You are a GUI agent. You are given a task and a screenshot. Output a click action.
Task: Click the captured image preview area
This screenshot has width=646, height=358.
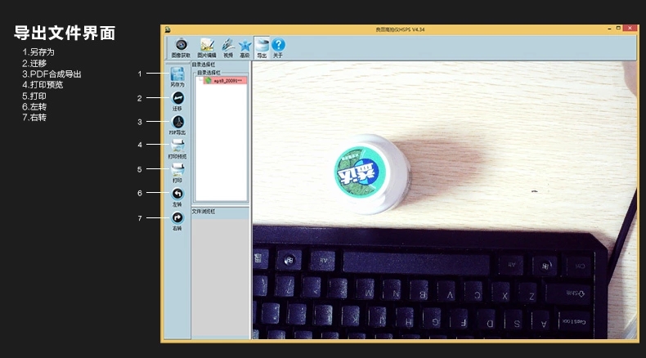click(x=445, y=200)
